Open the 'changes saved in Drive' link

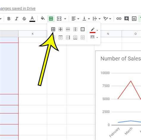click(x=18, y=9)
